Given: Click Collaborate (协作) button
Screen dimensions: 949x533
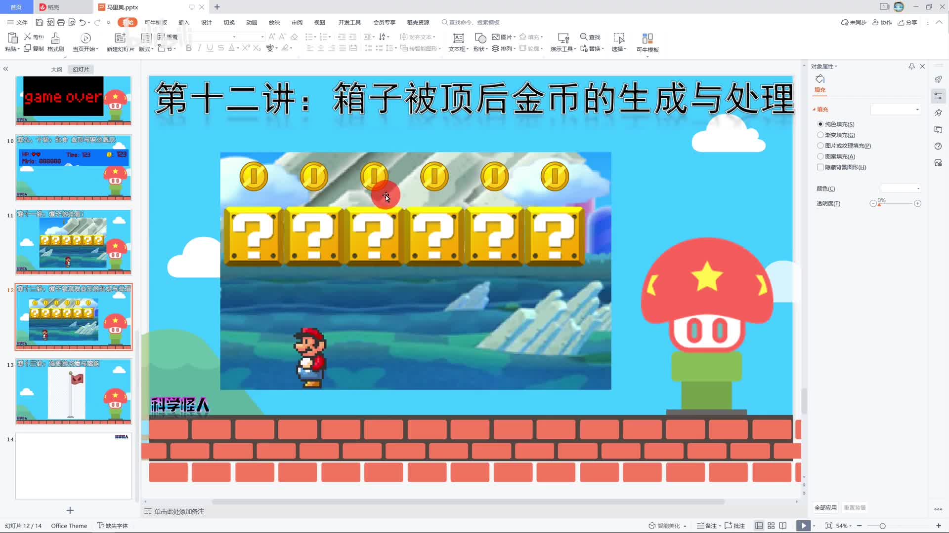Looking at the screenshot, I should click(882, 22).
